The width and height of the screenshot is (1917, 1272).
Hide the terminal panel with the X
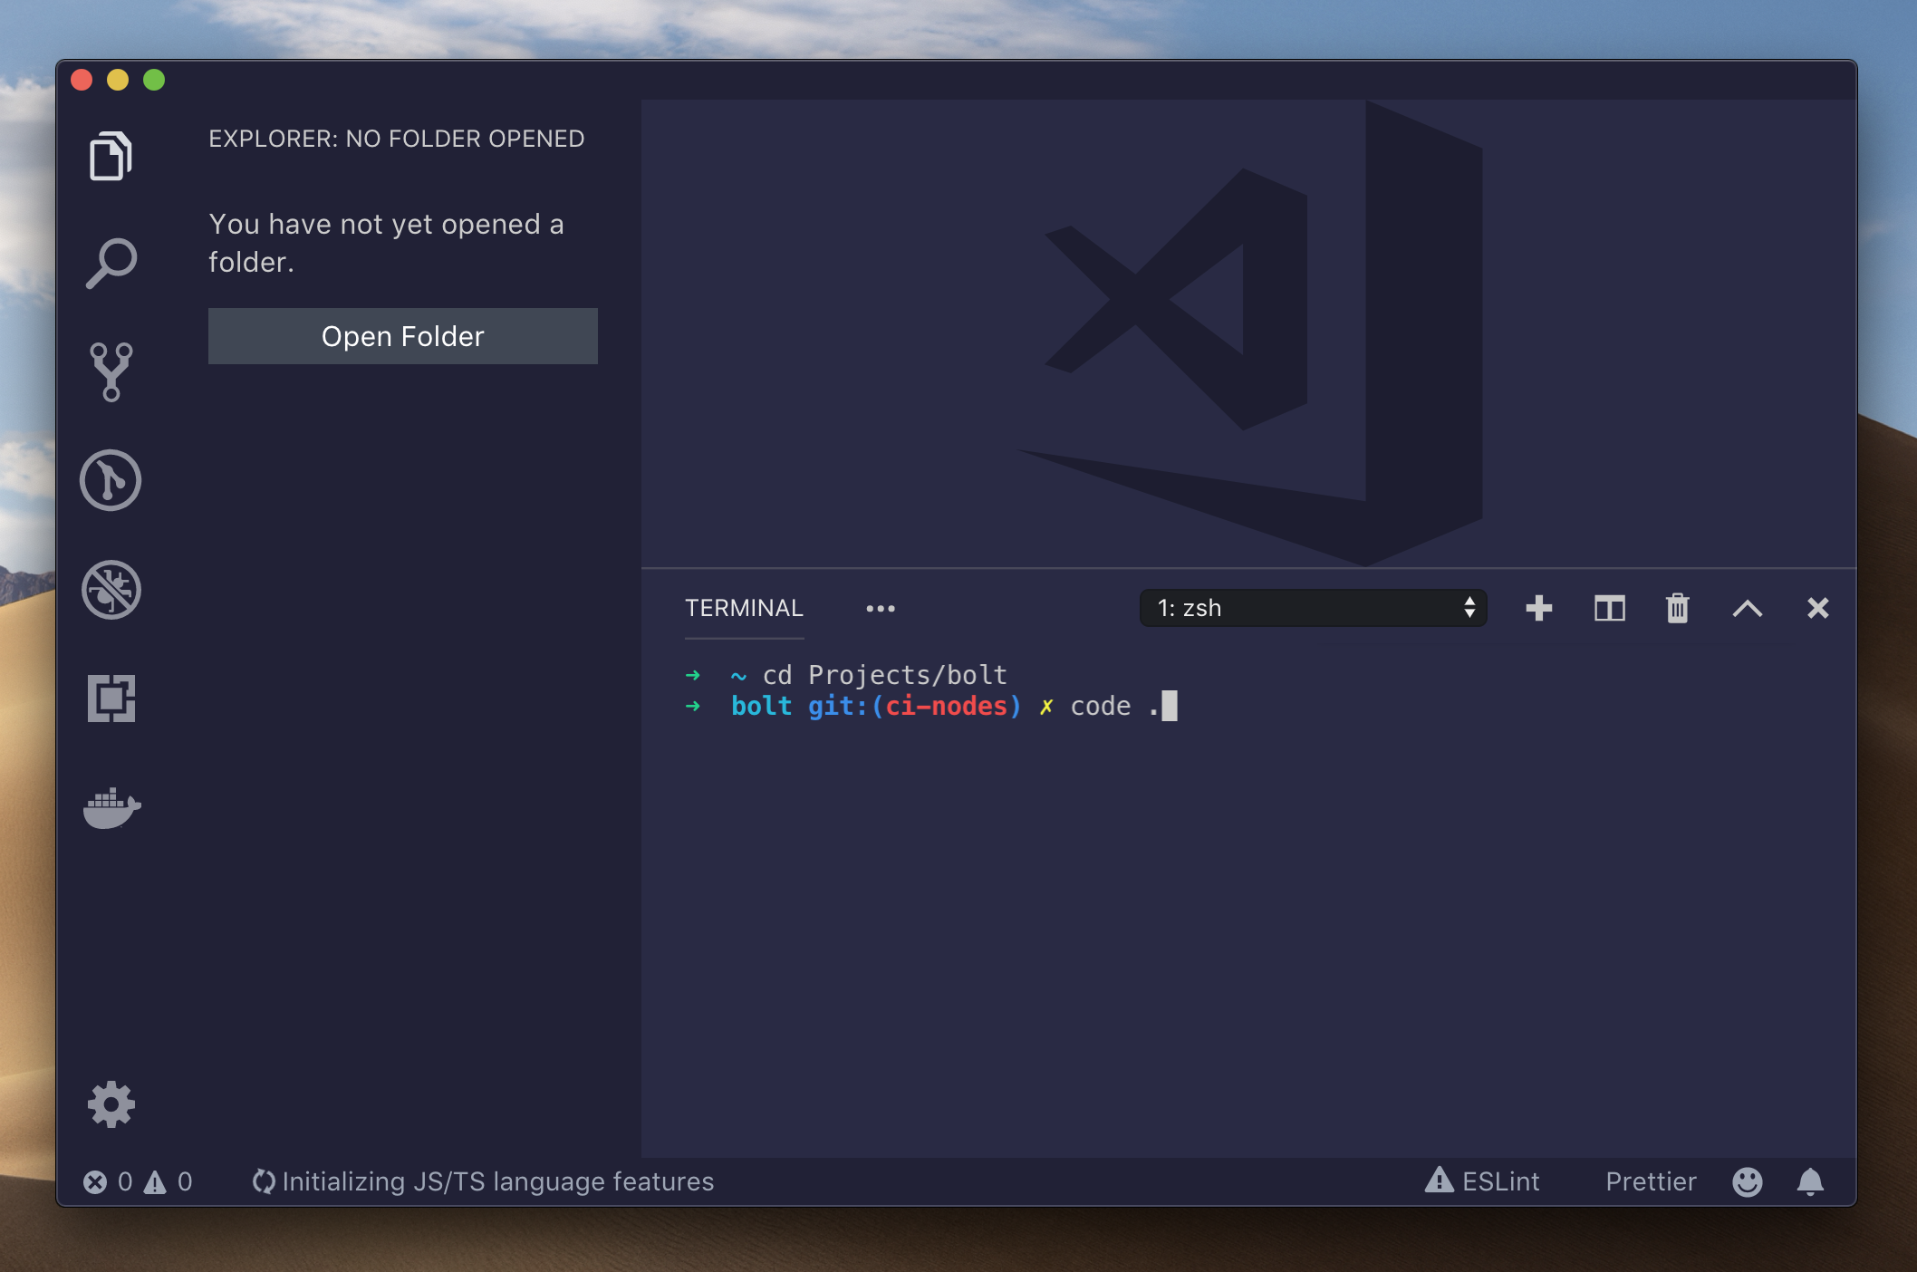coord(1817,608)
